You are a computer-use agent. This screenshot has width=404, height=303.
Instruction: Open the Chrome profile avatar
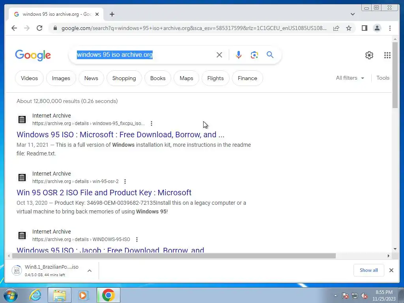click(x=377, y=28)
